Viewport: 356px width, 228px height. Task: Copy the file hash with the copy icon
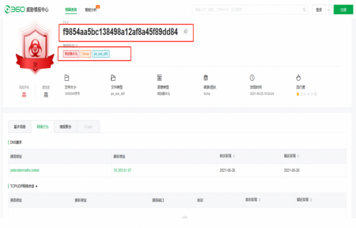coord(186,32)
